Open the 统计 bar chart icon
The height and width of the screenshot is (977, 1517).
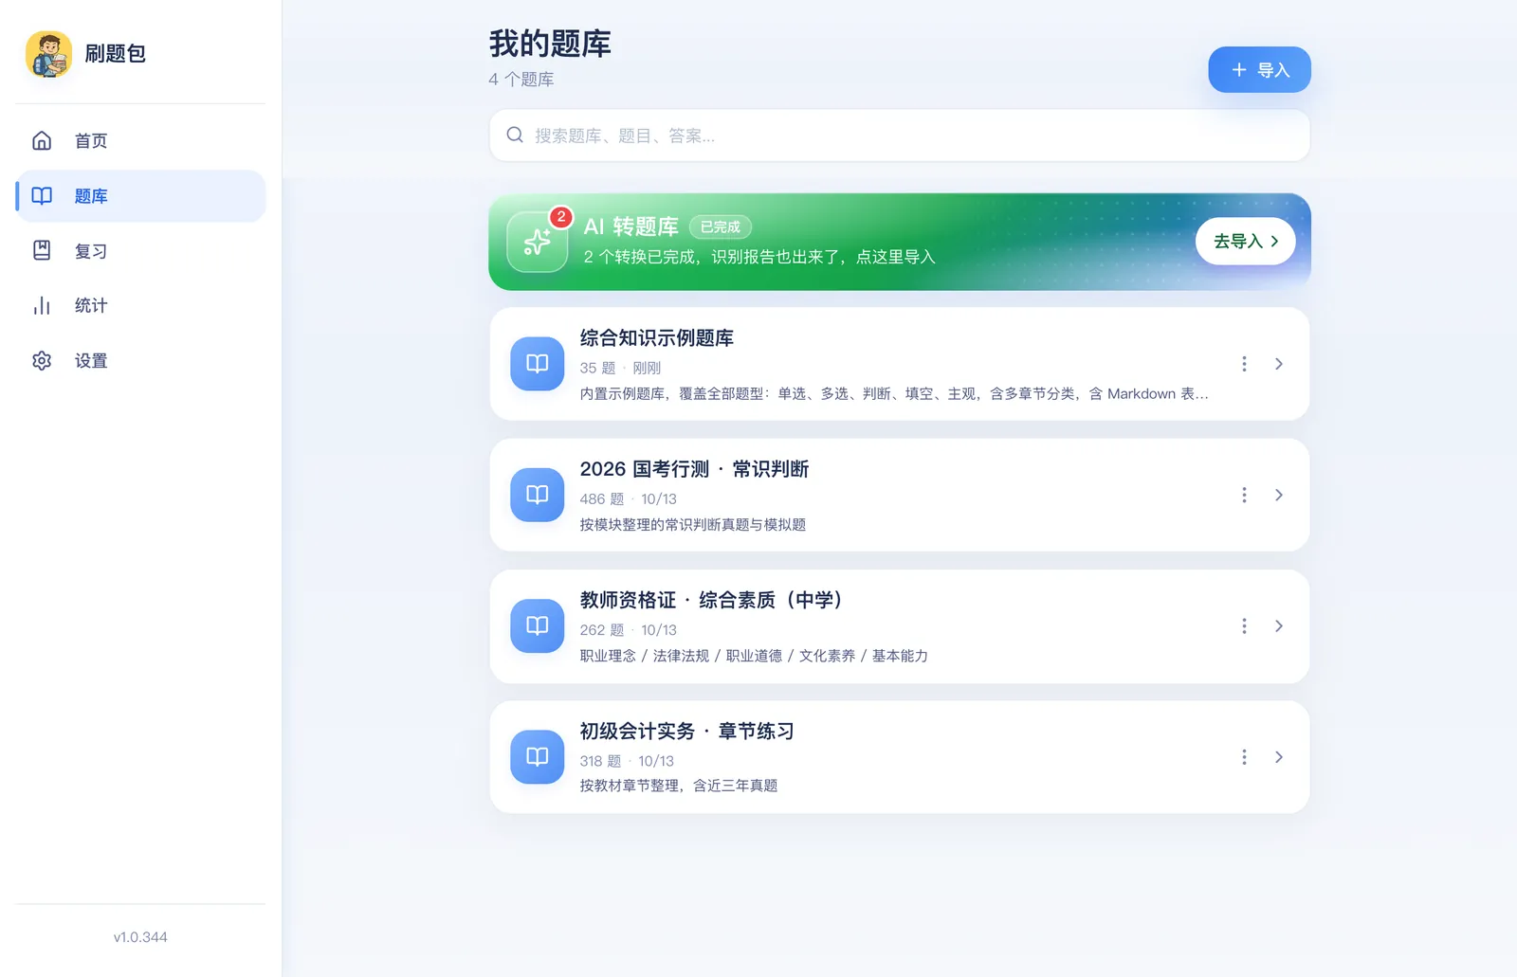click(x=42, y=305)
